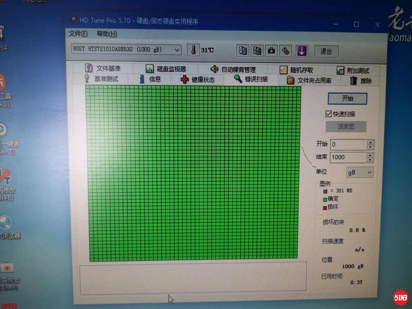The width and height of the screenshot is (412, 309).
Task: Click the empty log box below grid
Action: click(193, 278)
